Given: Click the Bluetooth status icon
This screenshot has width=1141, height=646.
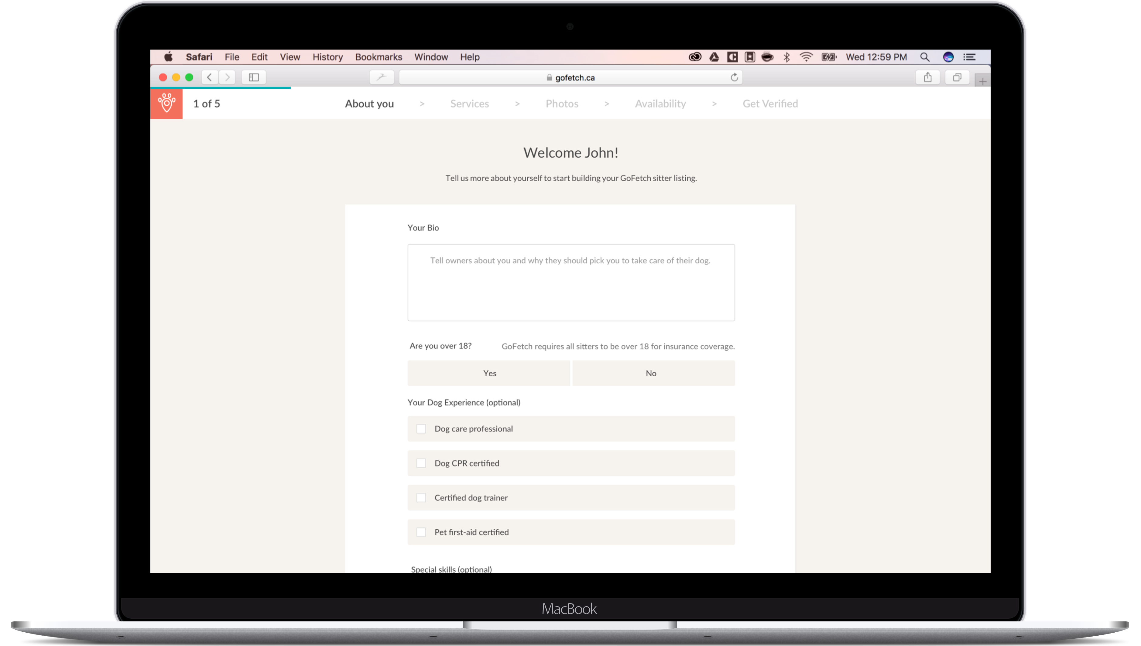Looking at the screenshot, I should click(x=787, y=57).
